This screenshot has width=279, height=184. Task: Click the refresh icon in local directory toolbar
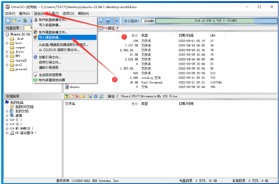point(101,96)
